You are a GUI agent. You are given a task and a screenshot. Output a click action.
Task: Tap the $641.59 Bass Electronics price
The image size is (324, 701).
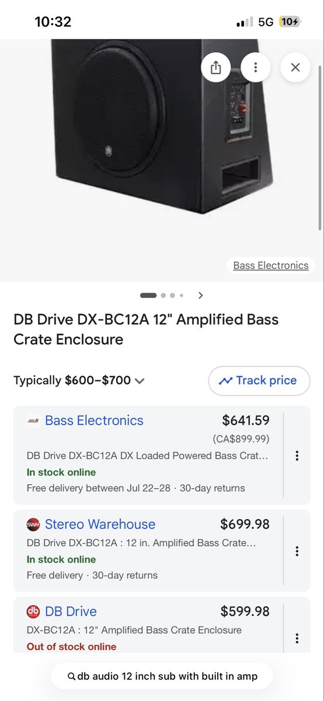tap(246, 420)
